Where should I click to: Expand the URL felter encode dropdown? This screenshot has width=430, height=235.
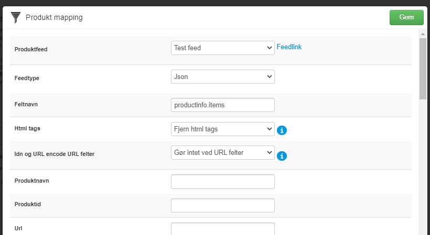click(223, 153)
